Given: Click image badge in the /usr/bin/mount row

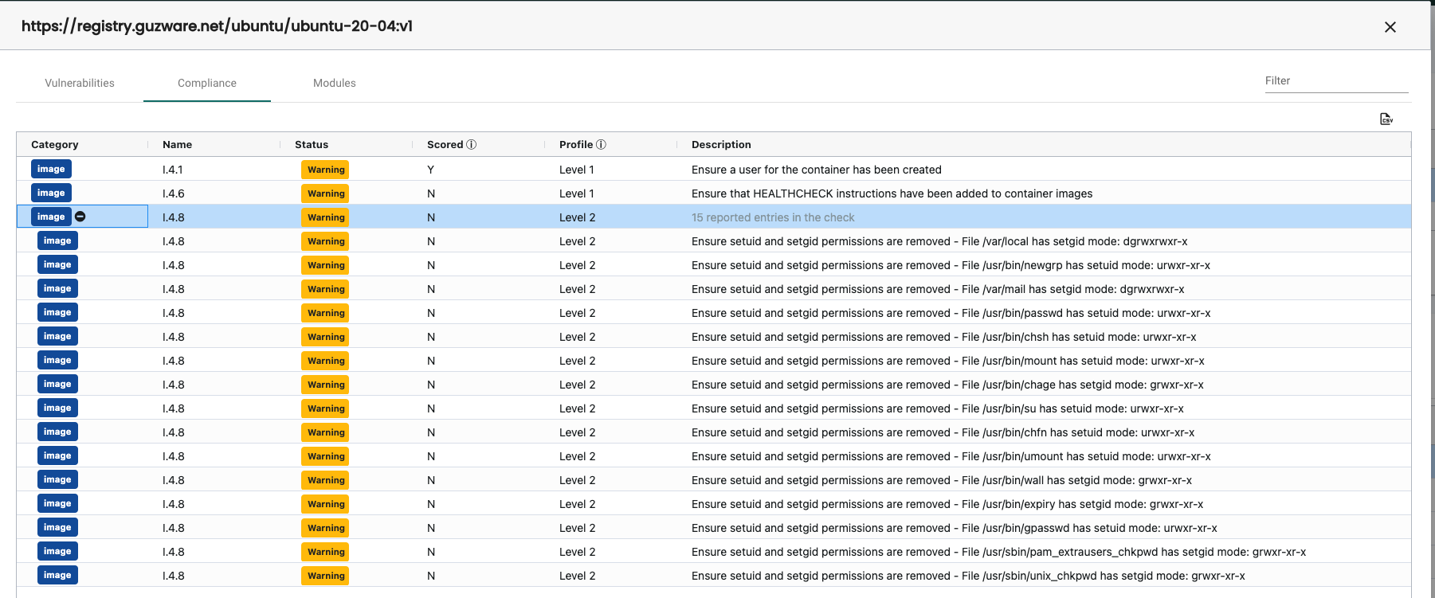Looking at the screenshot, I should point(57,360).
